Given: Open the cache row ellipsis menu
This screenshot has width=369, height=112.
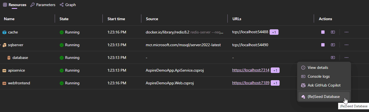Looking at the screenshot, I should pos(346,32).
